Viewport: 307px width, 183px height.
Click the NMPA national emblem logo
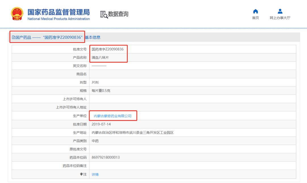click(x=18, y=13)
